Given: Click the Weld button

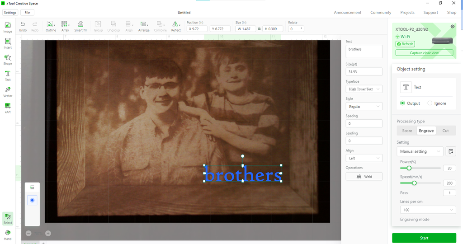Looking at the screenshot, I should click(364, 177).
